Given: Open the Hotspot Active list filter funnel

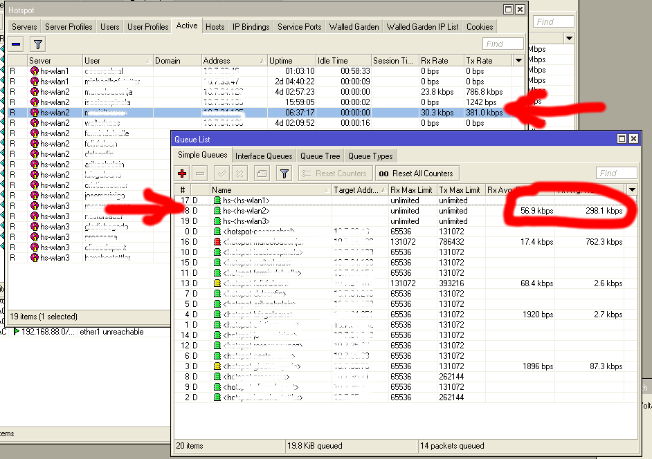Looking at the screenshot, I should tap(38, 44).
